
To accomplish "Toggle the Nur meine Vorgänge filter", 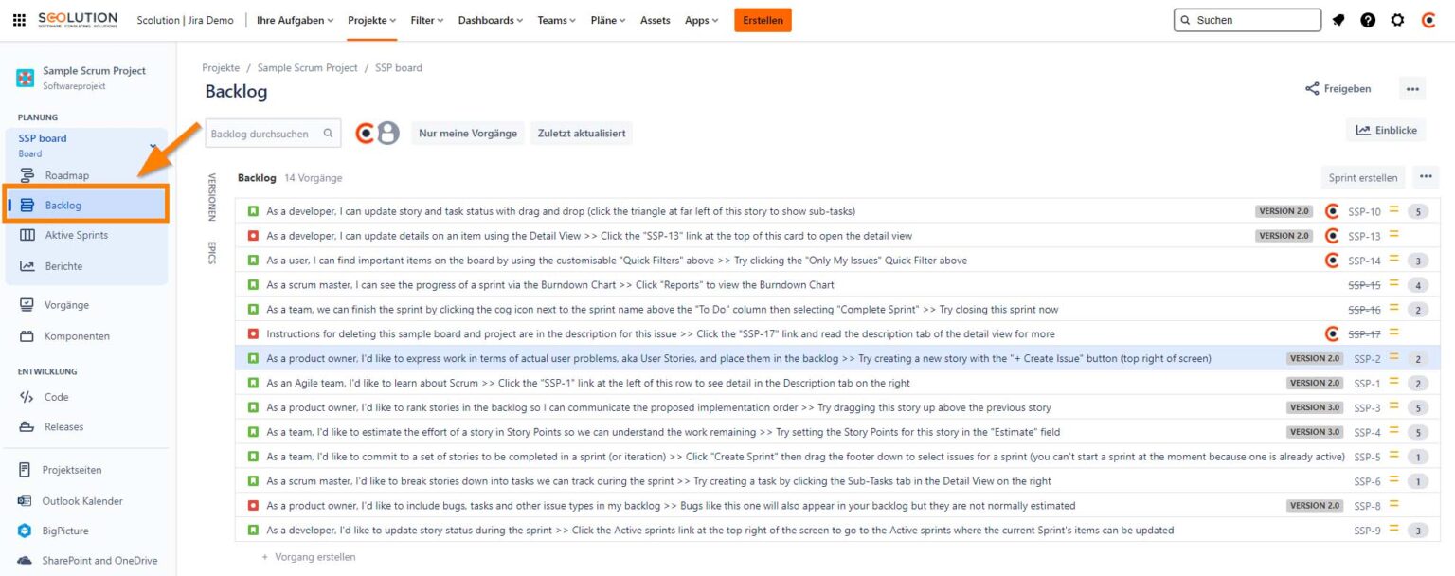I will (468, 134).
